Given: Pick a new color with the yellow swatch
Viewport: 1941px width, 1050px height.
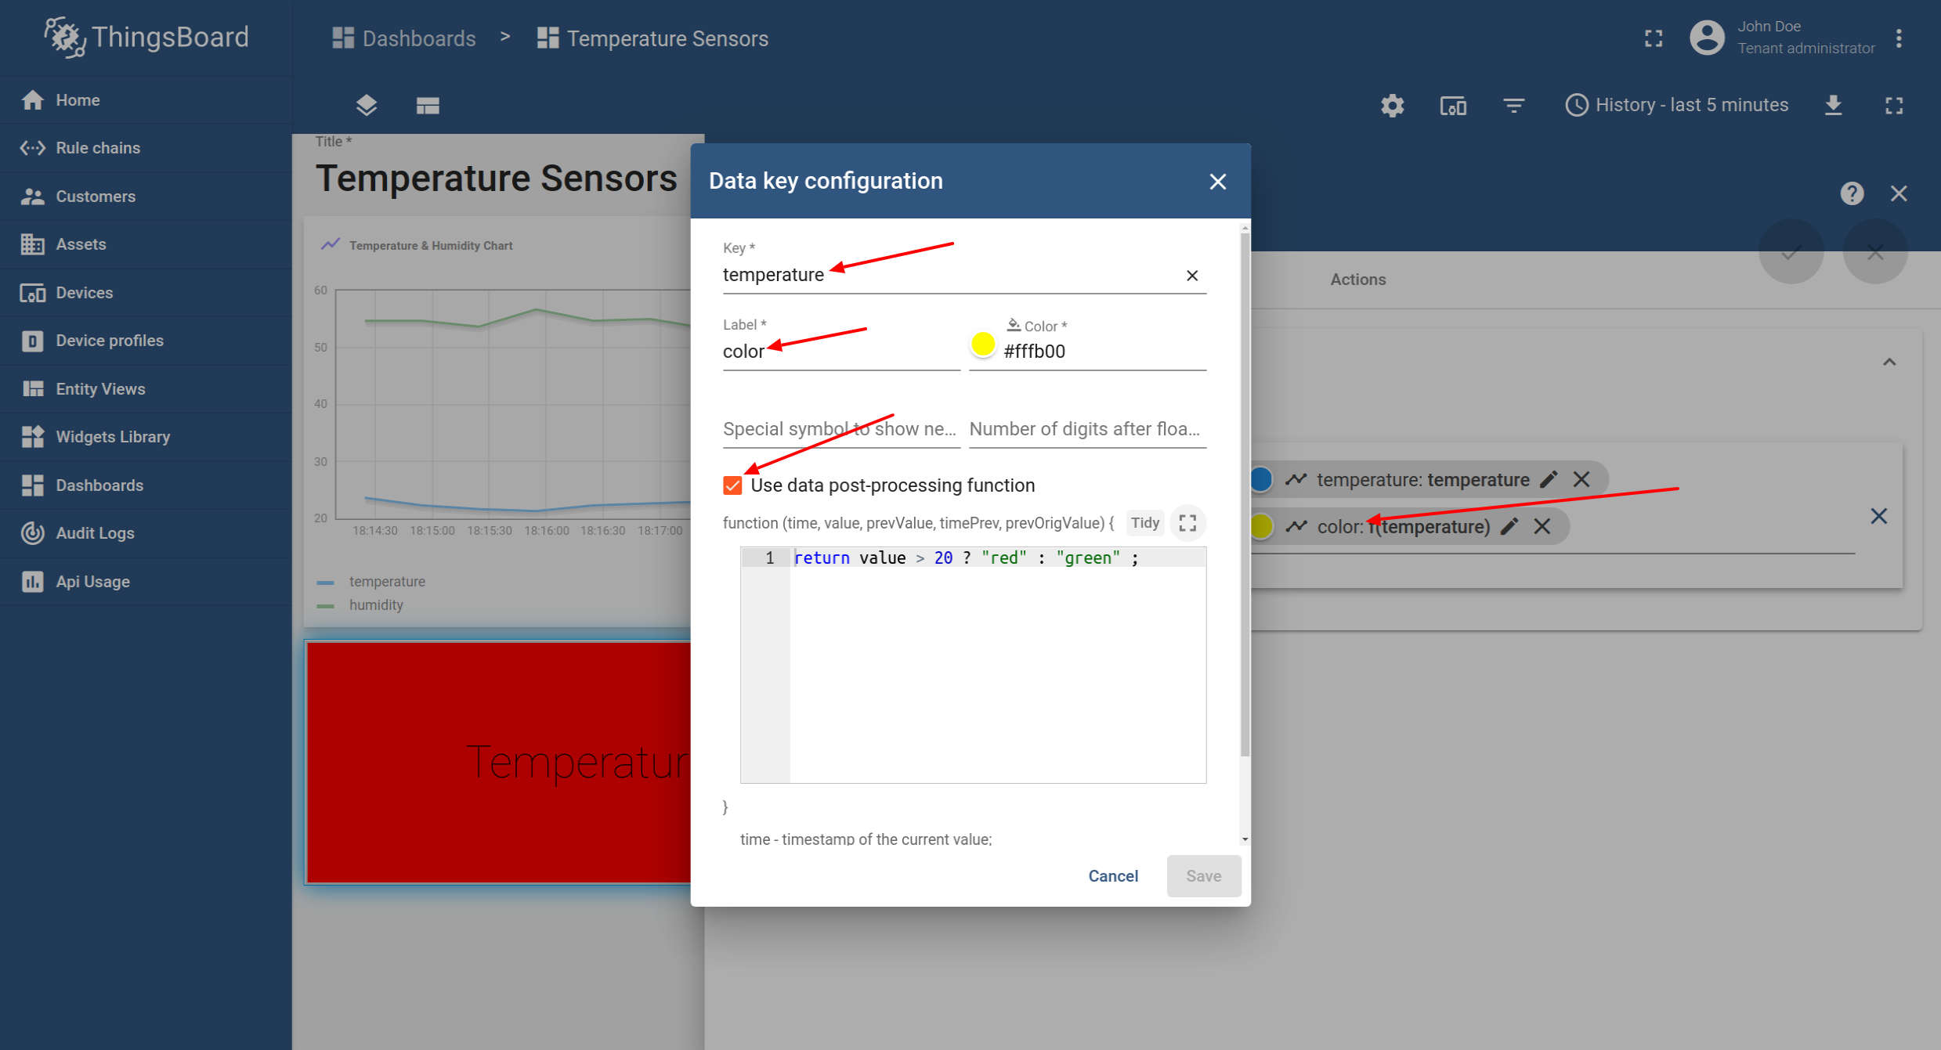Looking at the screenshot, I should pyautogui.click(x=983, y=344).
